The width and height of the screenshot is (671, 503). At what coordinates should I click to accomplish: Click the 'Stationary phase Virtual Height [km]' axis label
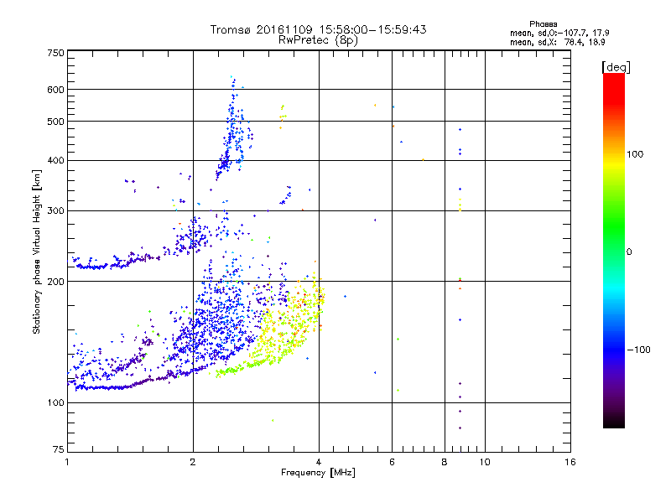coord(37,252)
